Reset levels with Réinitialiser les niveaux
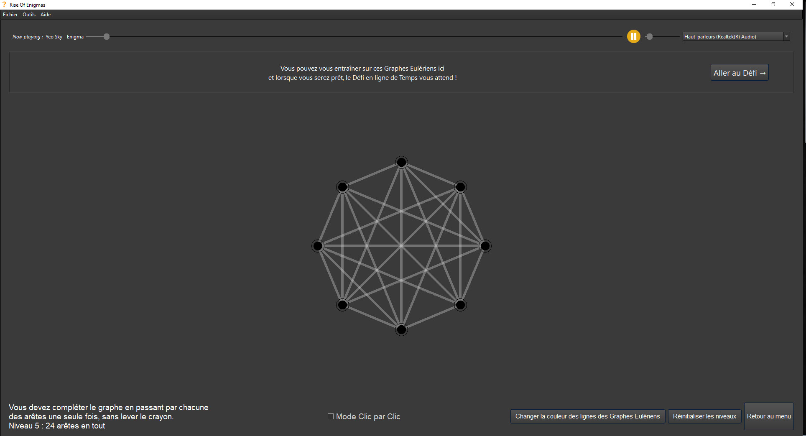This screenshot has height=436, width=806. tap(704, 416)
